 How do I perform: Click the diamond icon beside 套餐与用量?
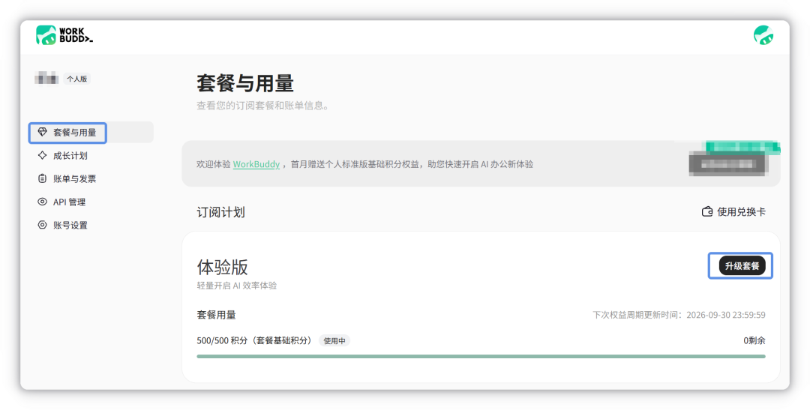(x=42, y=132)
